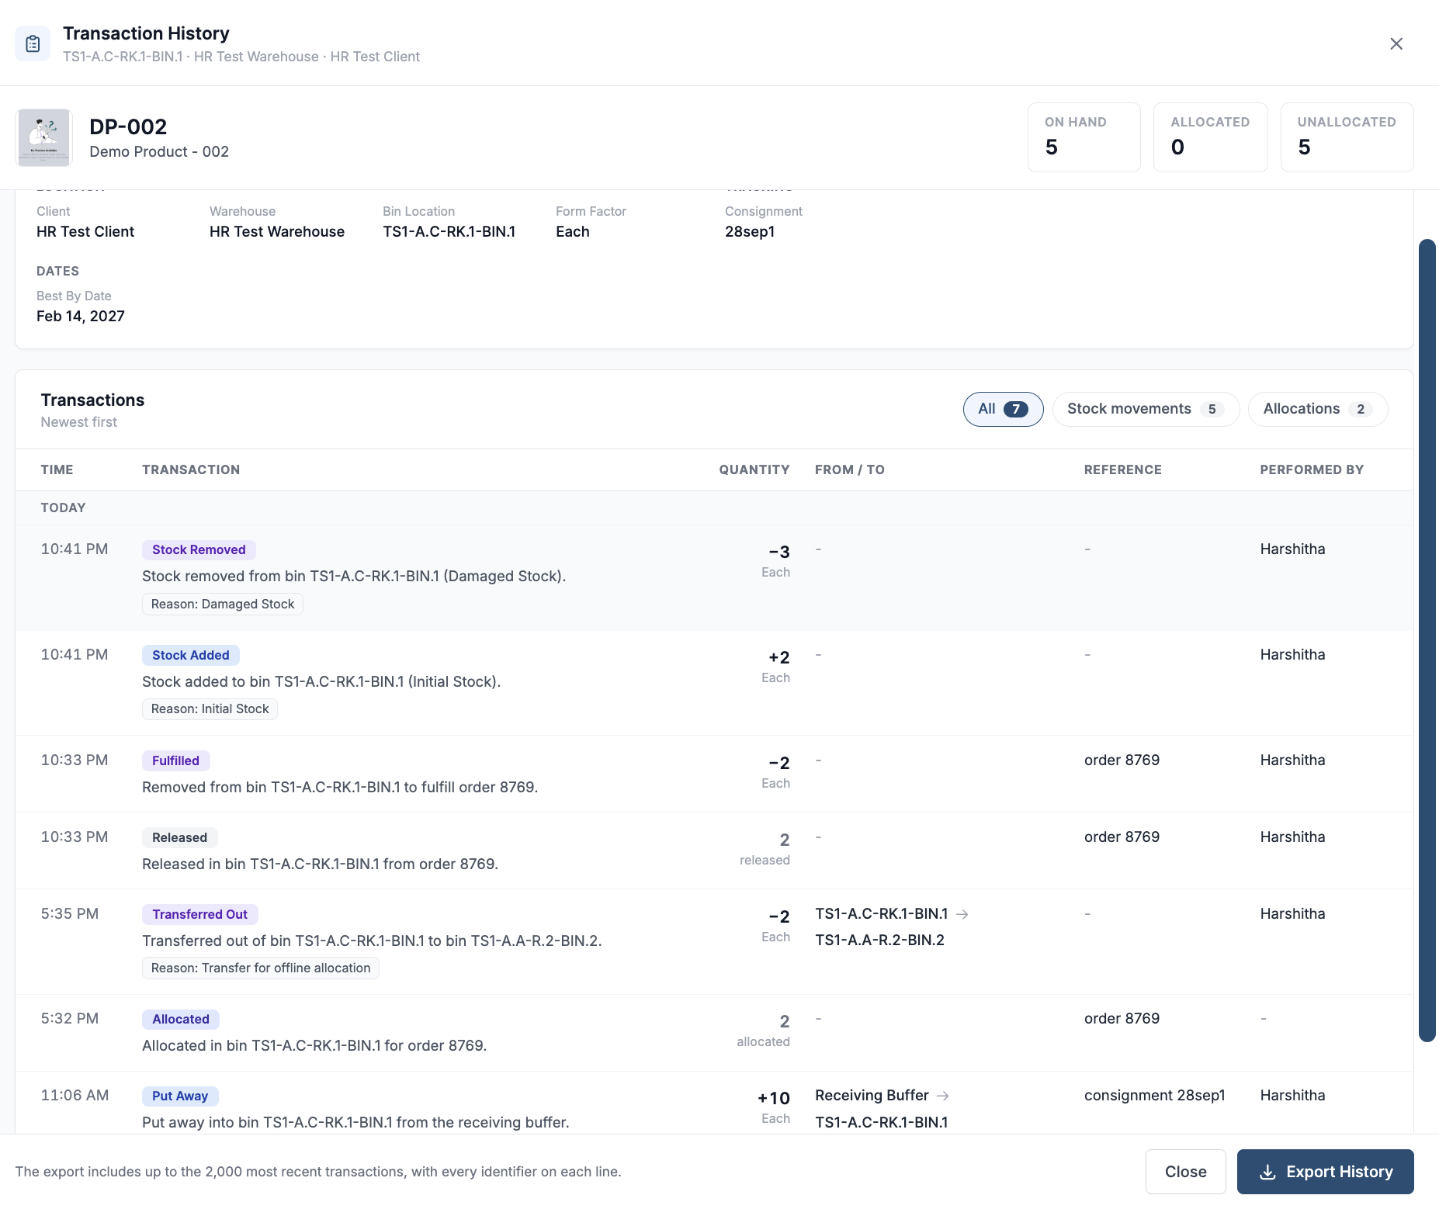Click destination bin TS1-A.A-R.2-BIN.2
Screen dimensions: 1439x1209
[x=880, y=940]
